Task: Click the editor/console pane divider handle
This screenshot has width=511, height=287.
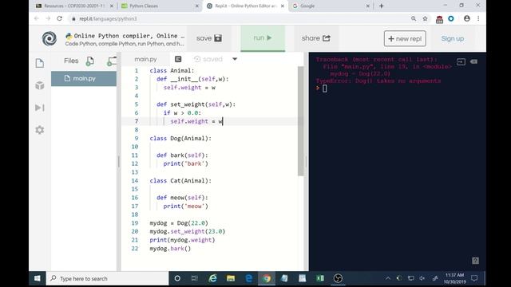Action: coord(306,162)
